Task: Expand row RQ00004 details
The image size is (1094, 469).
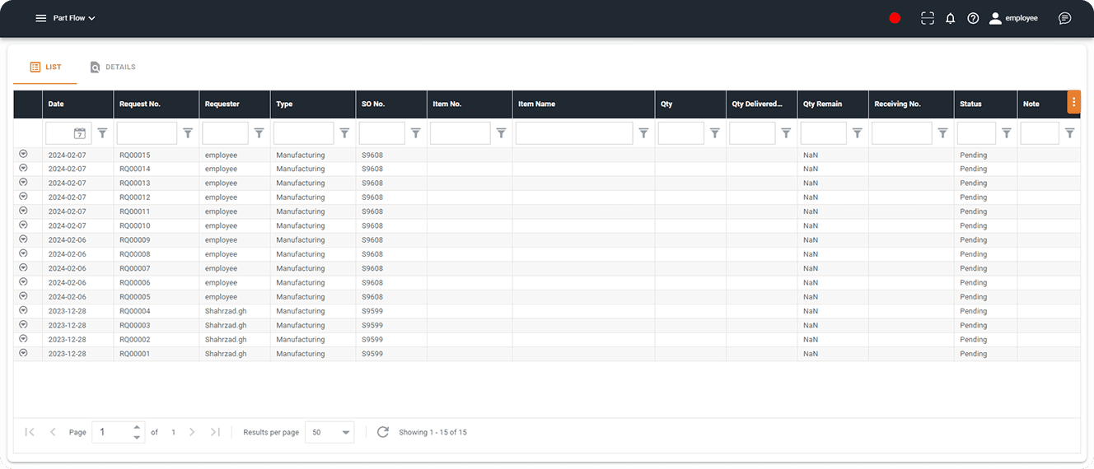Action: click(x=23, y=310)
